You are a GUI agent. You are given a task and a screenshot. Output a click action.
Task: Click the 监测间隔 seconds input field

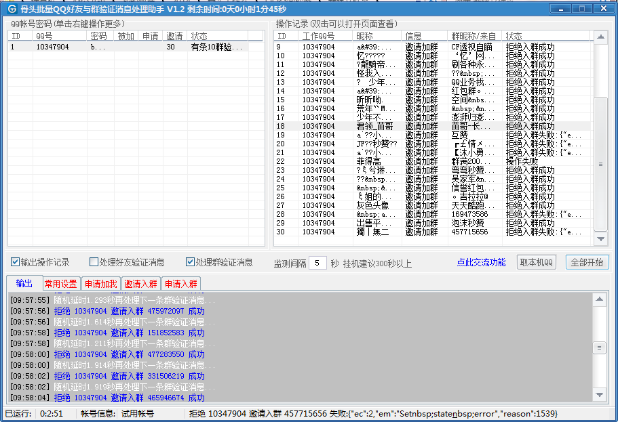click(317, 263)
